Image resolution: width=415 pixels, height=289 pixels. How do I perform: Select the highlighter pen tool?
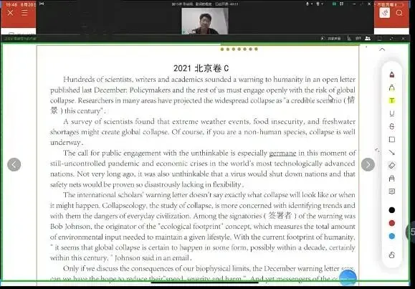point(392,87)
